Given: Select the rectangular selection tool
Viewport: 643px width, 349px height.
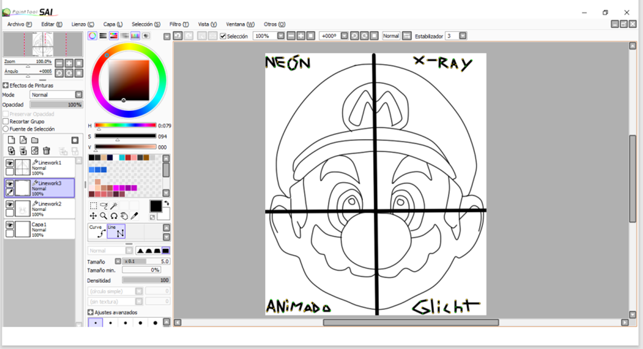Looking at the screenshot, I should (x=93, y=206).
